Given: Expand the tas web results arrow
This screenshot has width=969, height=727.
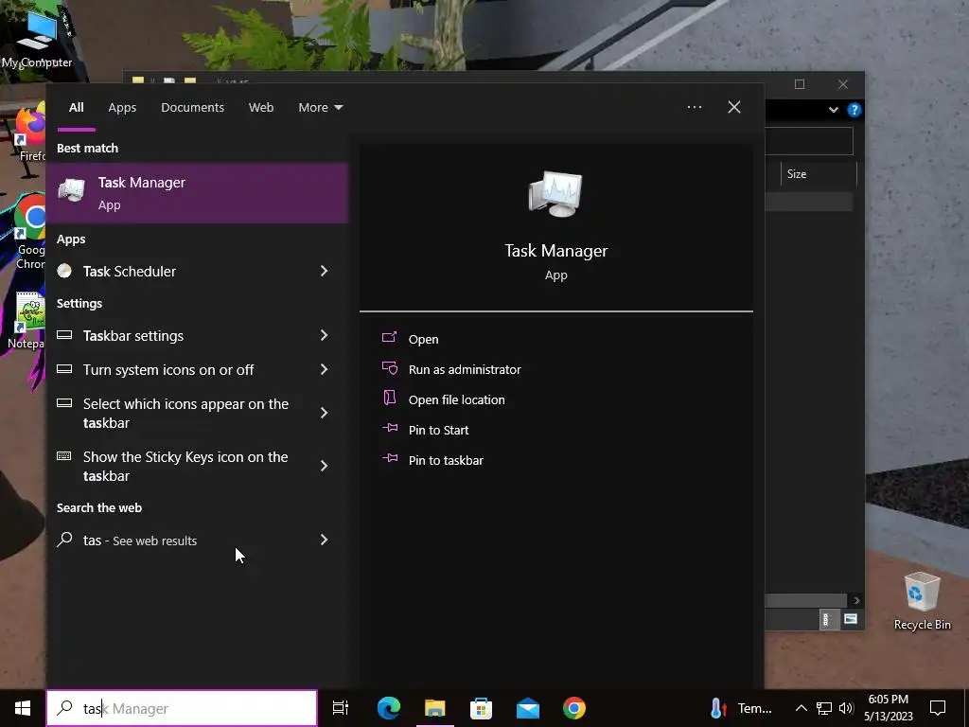Looking at the screenshot, I should 324,540.
